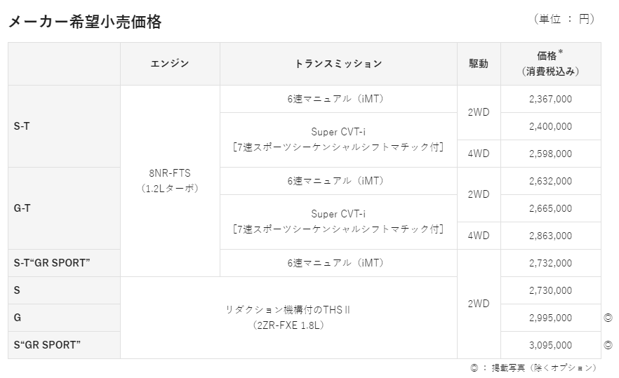This screenshot has width=619, height=378.
Task: Click the 2,598,000 price cell
Action: coord(550,154)
